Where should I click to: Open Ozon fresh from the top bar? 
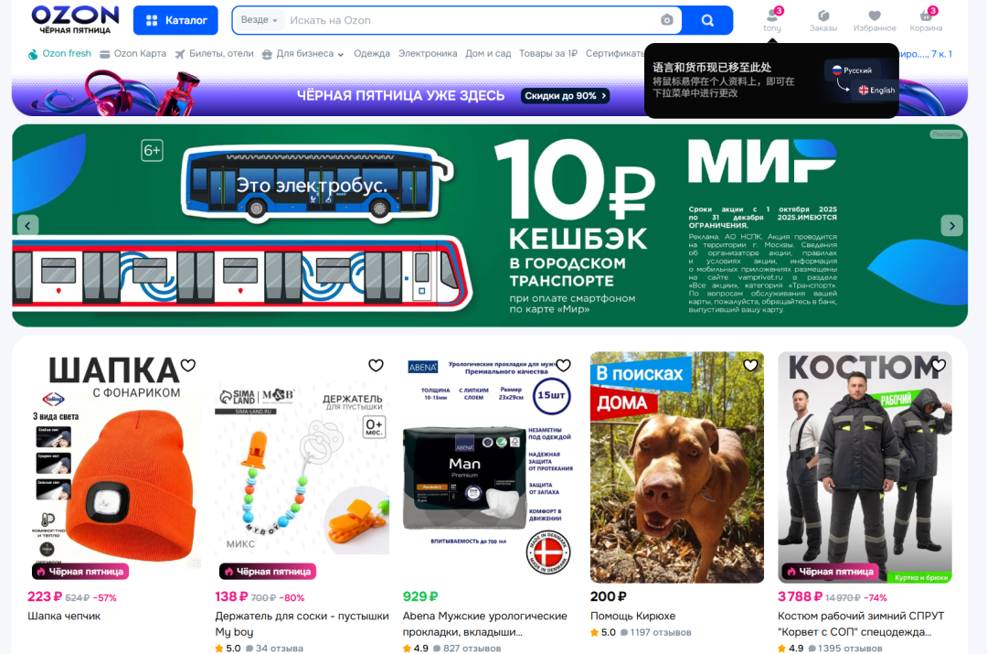59,54
